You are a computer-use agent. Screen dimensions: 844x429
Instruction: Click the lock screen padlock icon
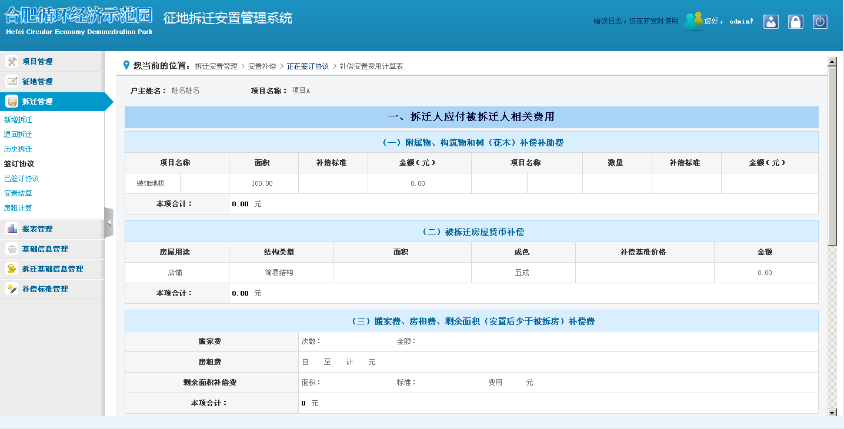[796, 22]
